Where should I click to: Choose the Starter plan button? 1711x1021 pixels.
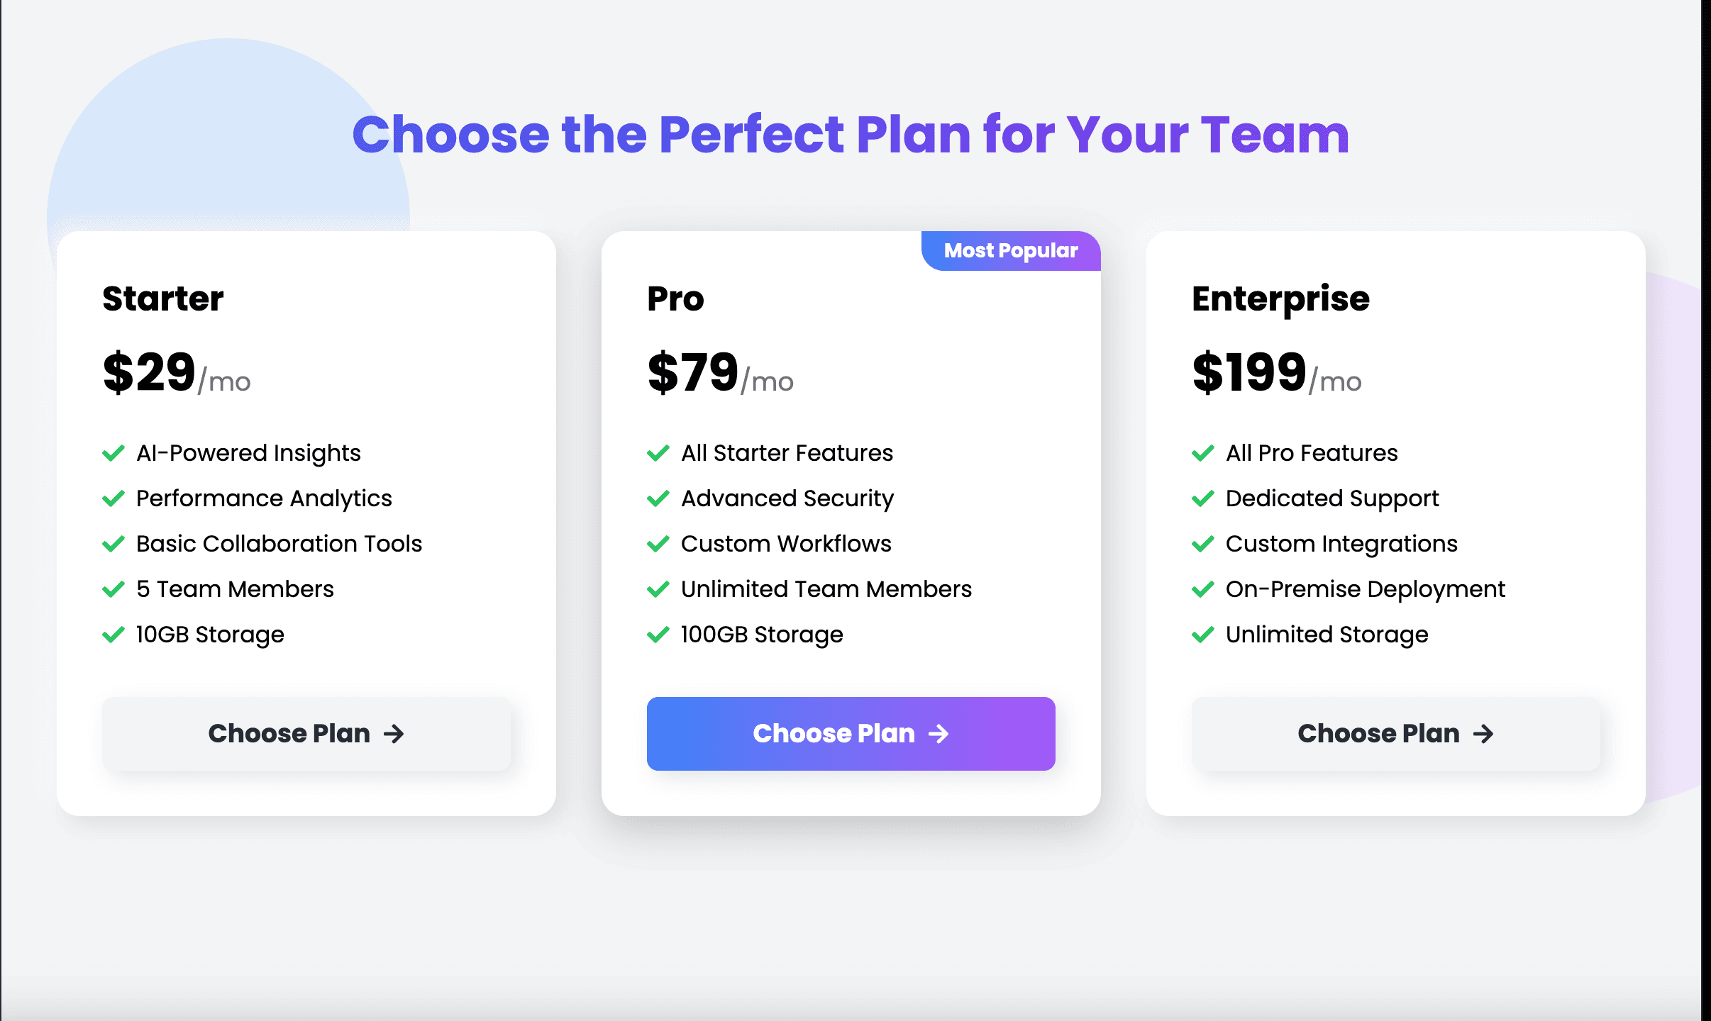[x=306, y=734]
